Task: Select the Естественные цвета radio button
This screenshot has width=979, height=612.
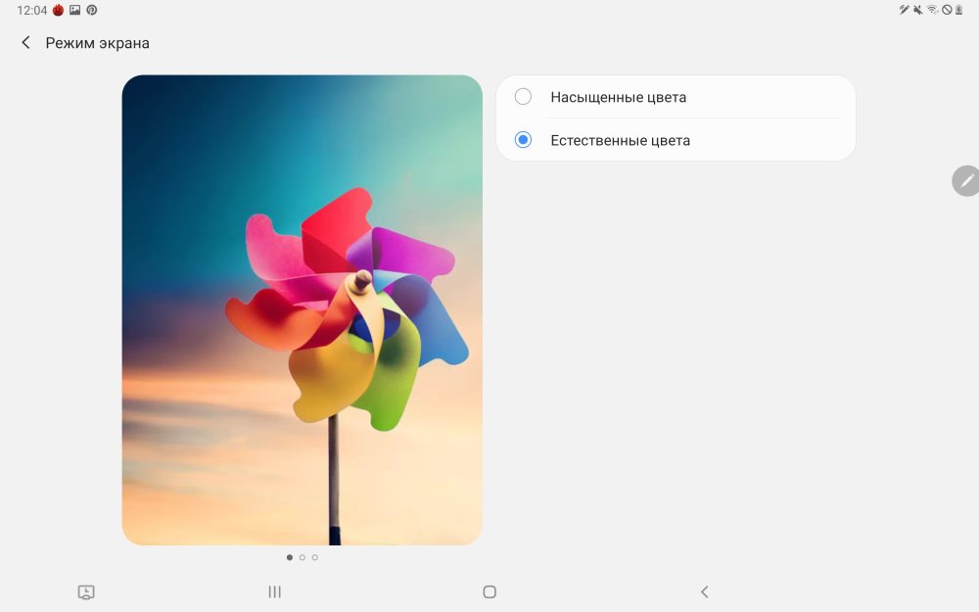Action: point(524,140)
